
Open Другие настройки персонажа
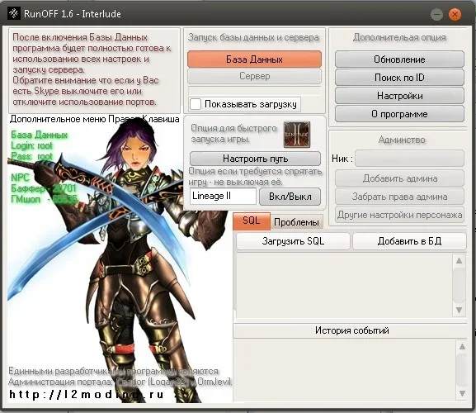pos(399,215)
